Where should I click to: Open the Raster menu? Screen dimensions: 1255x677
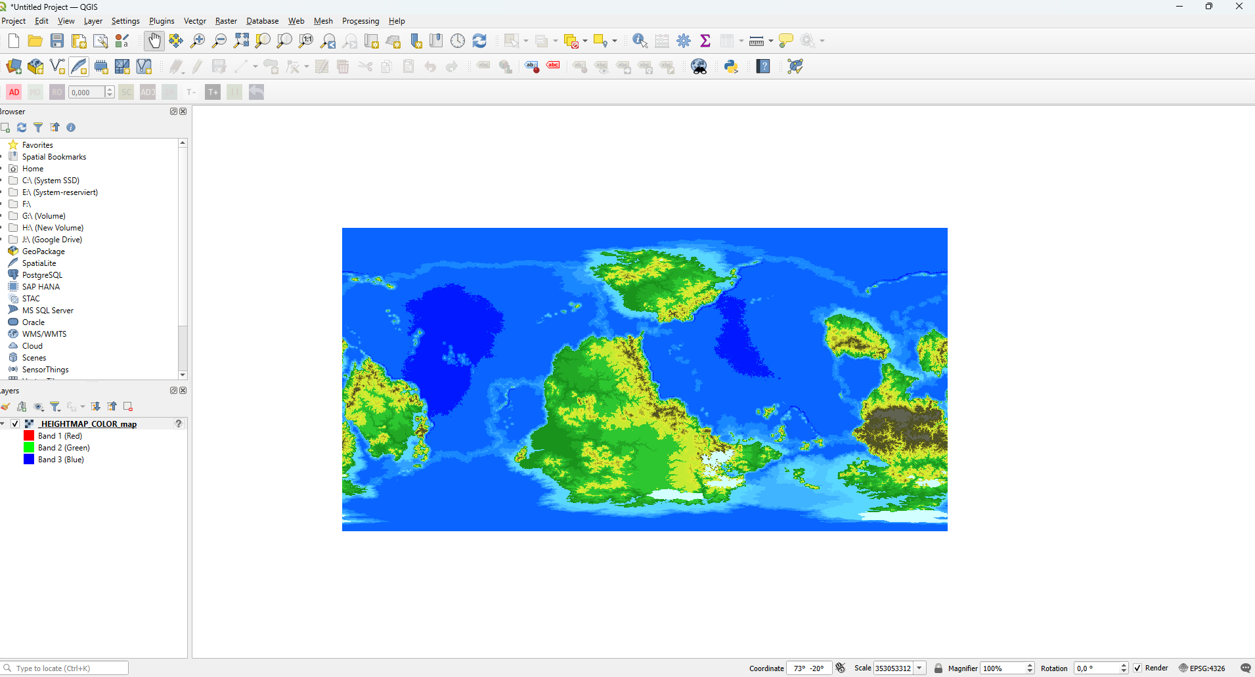pos(226,21)
